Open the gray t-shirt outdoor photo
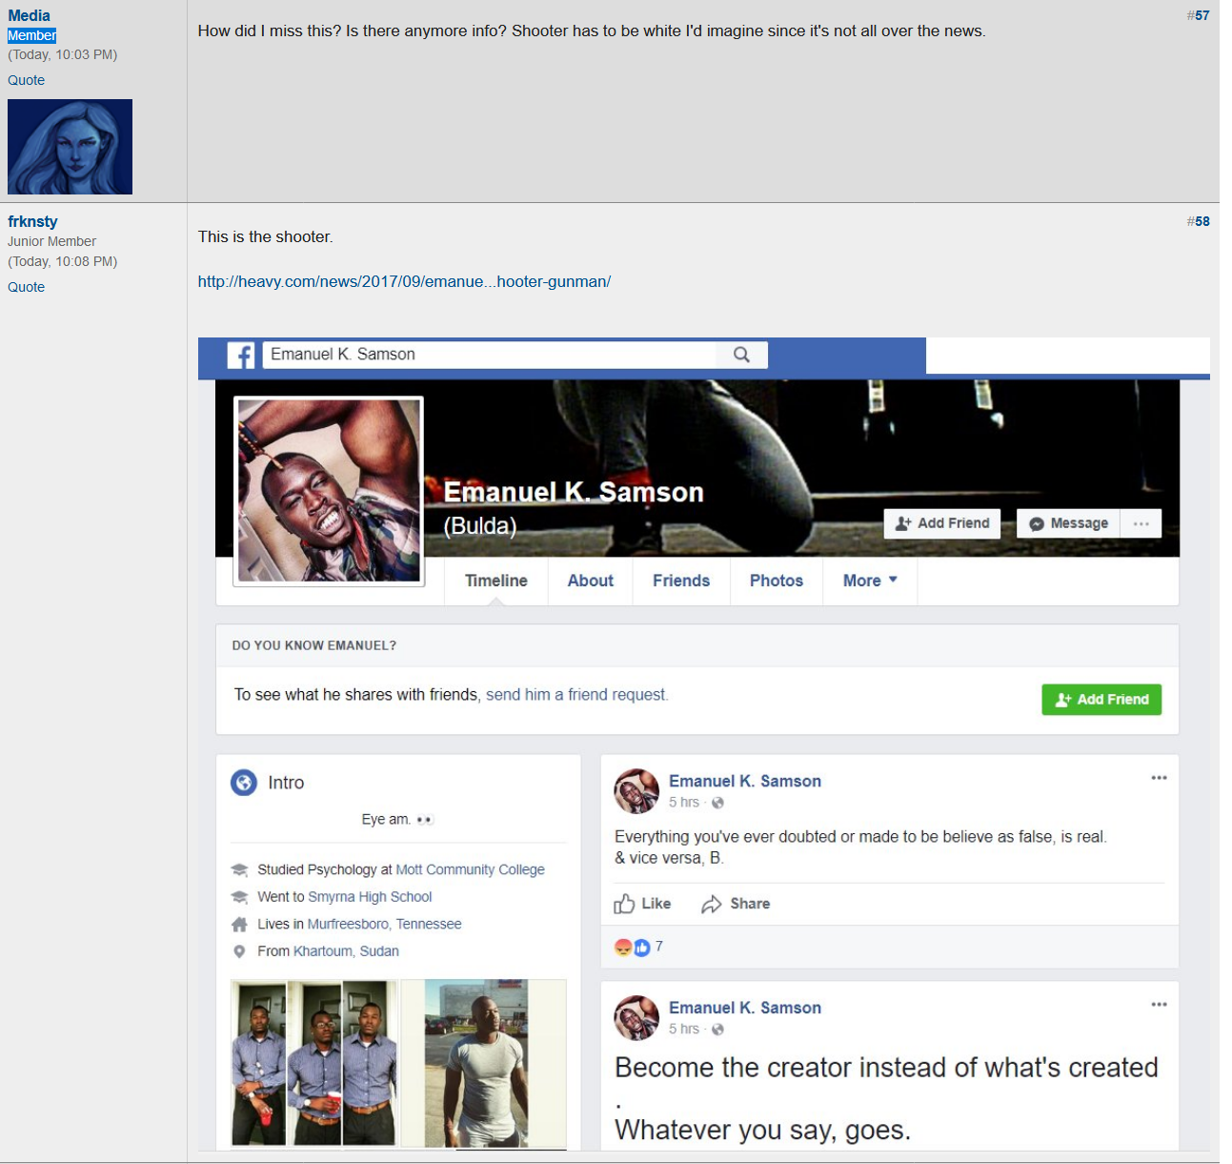This screenshot has height=1164, width=1232. click(483, 1063)
